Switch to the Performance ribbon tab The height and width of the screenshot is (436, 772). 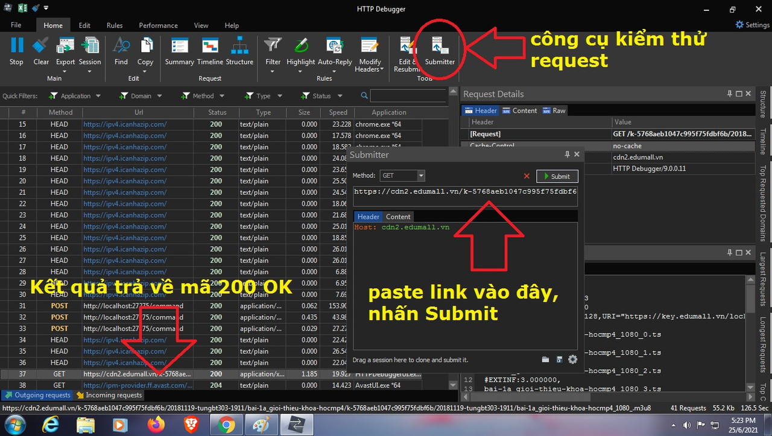pos(158,25)
